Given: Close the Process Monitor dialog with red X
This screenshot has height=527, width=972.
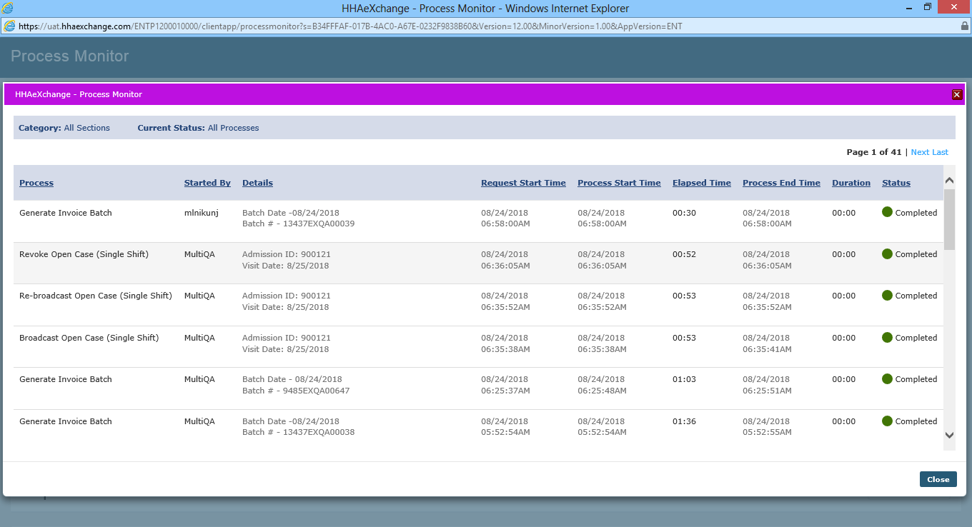Looking at the screenshot, I should click(957, 94).
